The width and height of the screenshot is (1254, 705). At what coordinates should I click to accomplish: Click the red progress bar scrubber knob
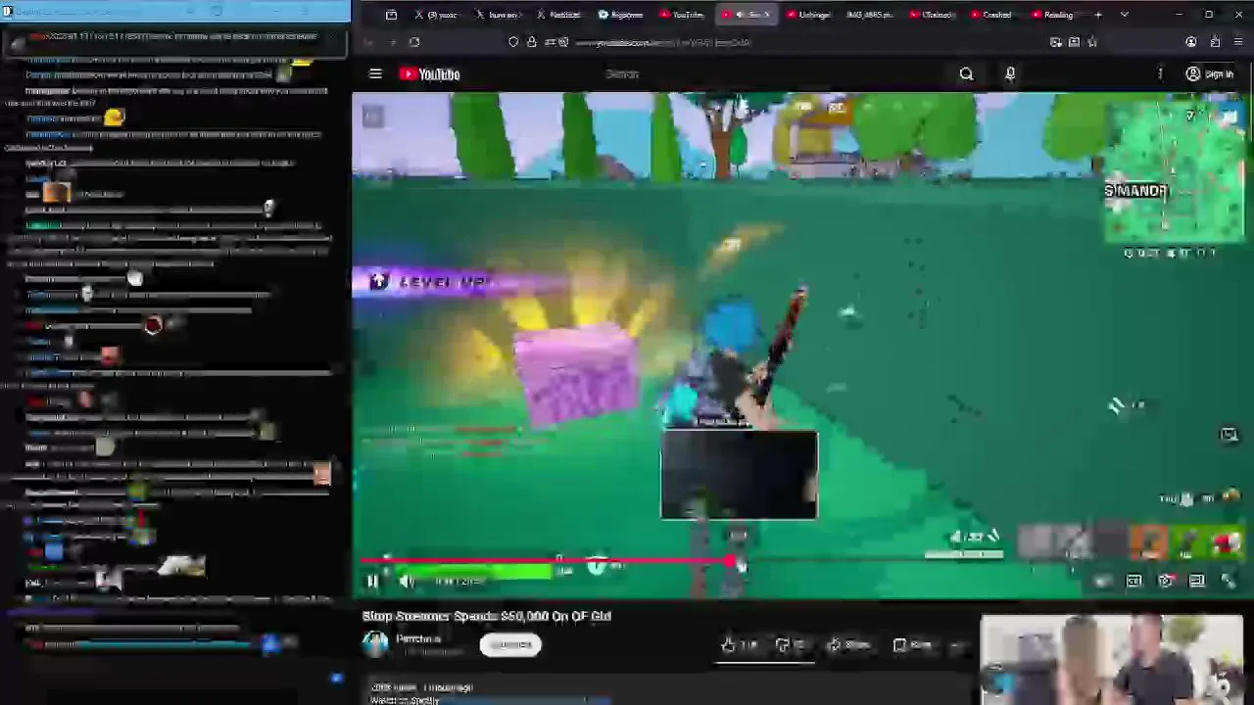point(730,561)
